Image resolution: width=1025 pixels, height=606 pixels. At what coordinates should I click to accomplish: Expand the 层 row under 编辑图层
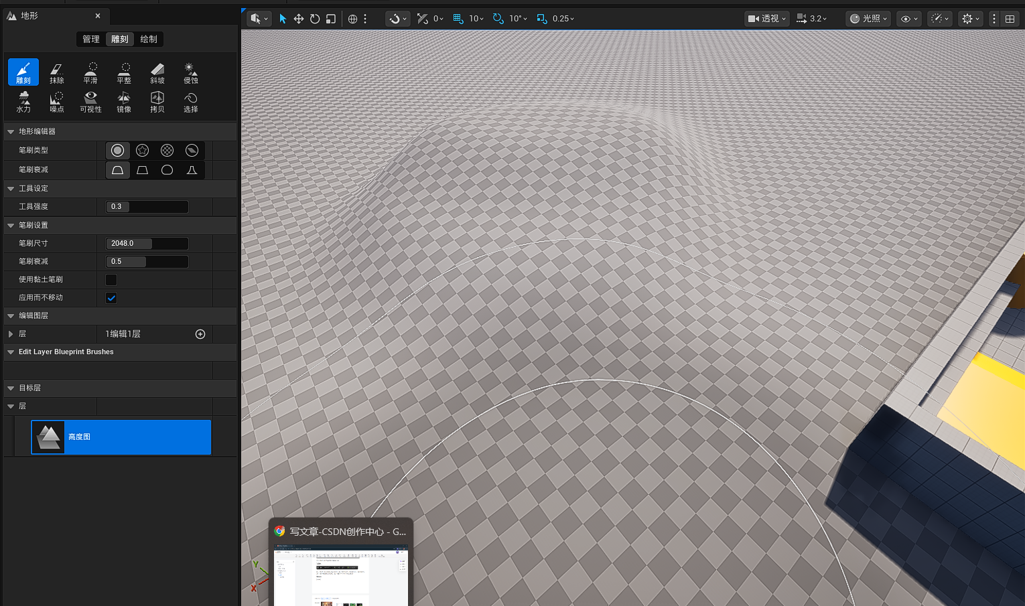click(11, 334)
